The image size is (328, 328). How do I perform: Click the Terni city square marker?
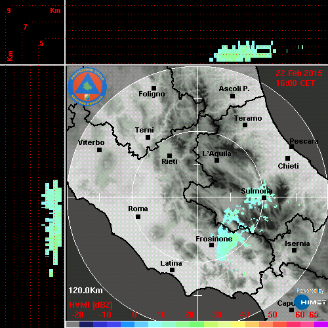point(148,138)
